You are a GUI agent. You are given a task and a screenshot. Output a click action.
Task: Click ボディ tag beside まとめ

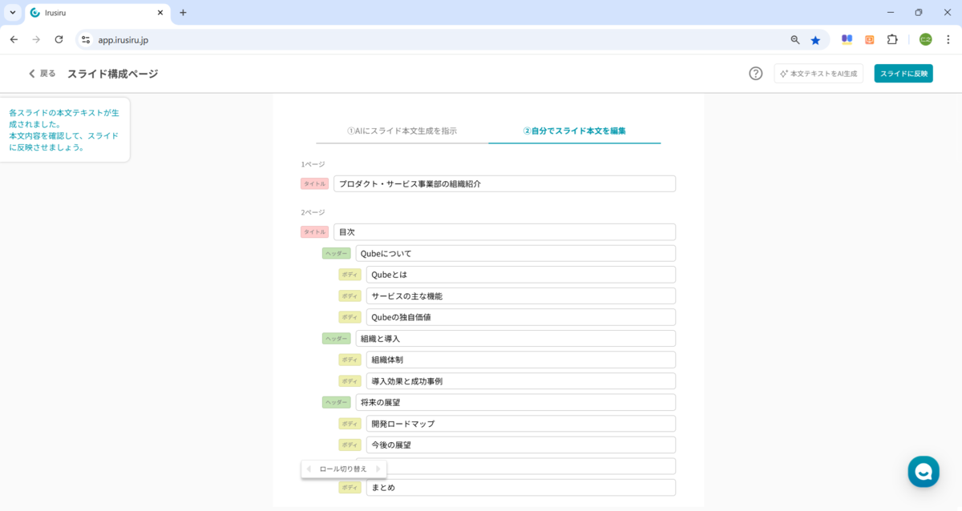pos(350,487)
